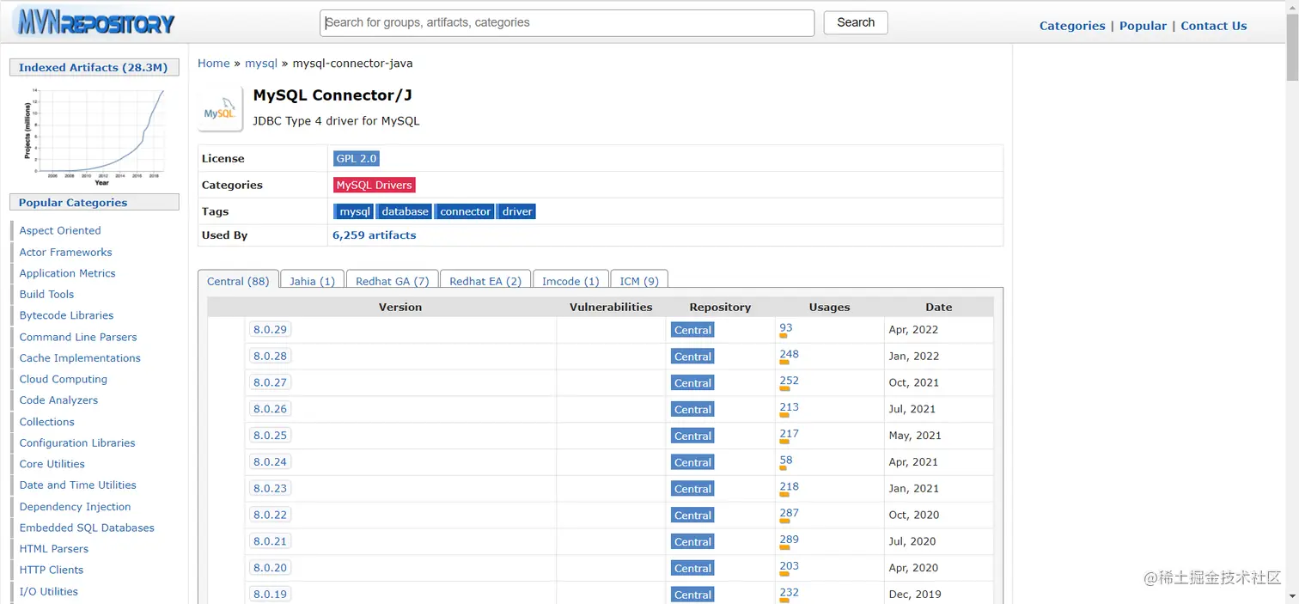This screenshot has height=604, width=1299.
Task: Open version 8.0.28
Action: click(x=270, y=356)
